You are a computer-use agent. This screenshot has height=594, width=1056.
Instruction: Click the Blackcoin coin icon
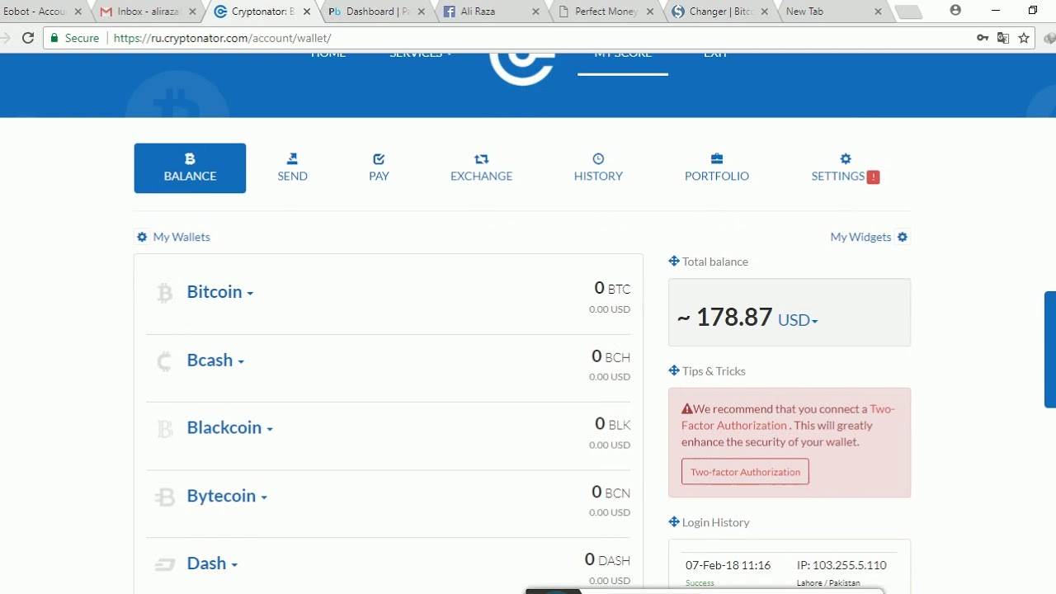pyautogui.click(x=165, y=428)
